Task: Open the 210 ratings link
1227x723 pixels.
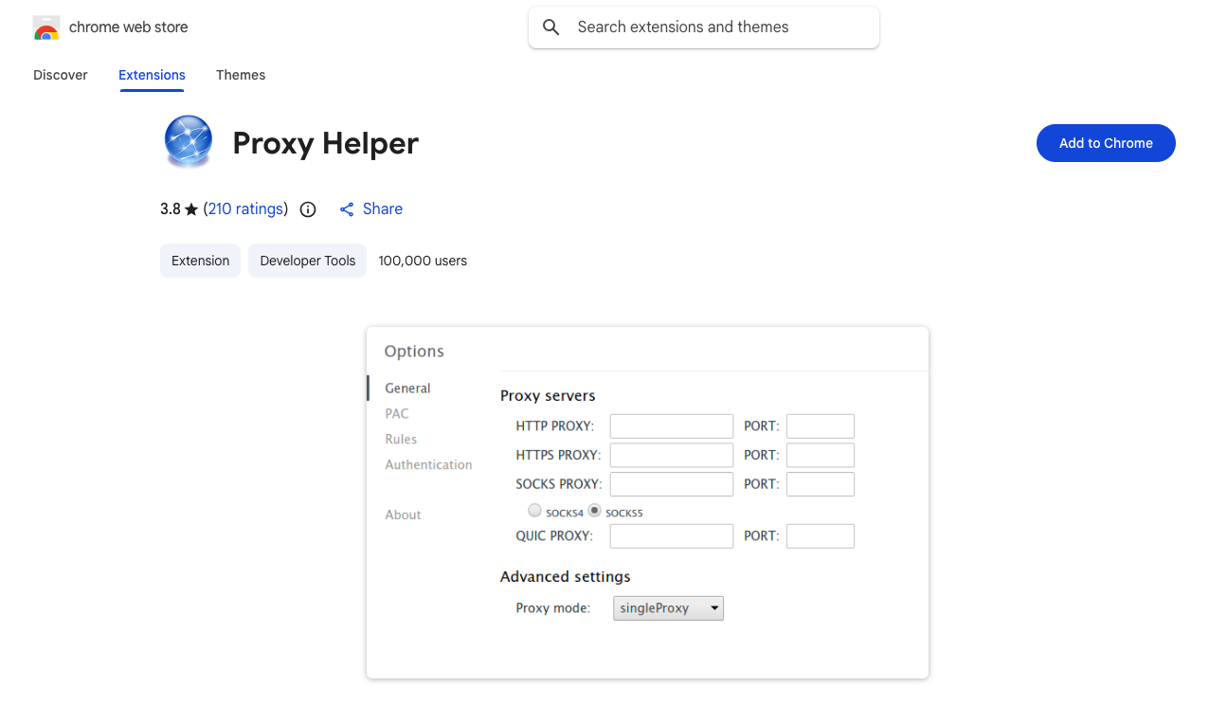Action: pyautogui.click(x=245, y=209)
